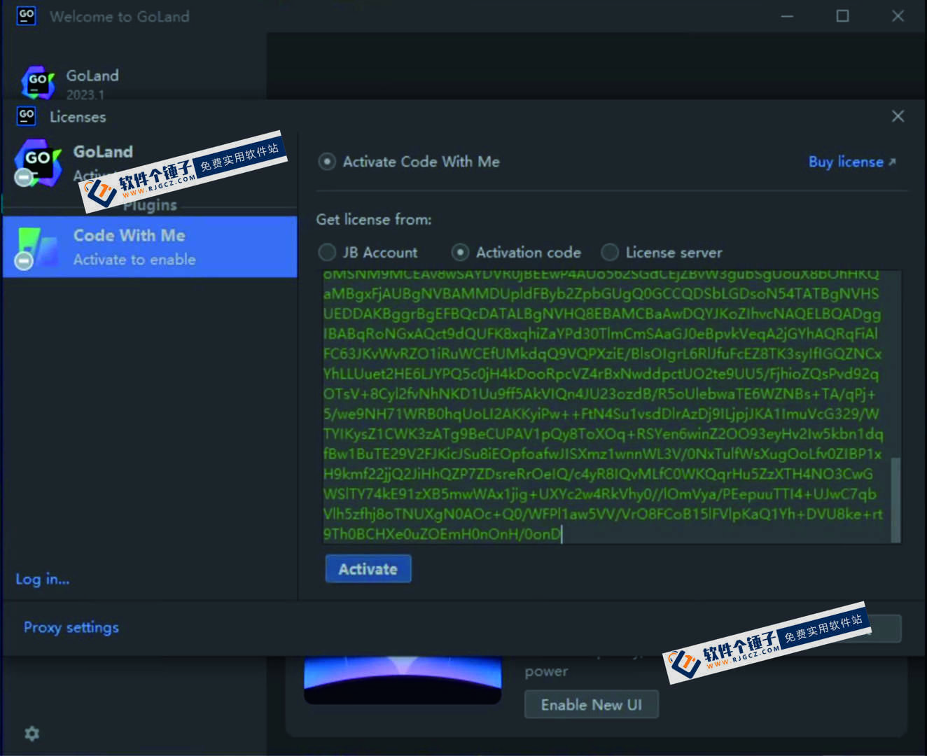
Task: Click the Activate button
Action: pos(368,569)
